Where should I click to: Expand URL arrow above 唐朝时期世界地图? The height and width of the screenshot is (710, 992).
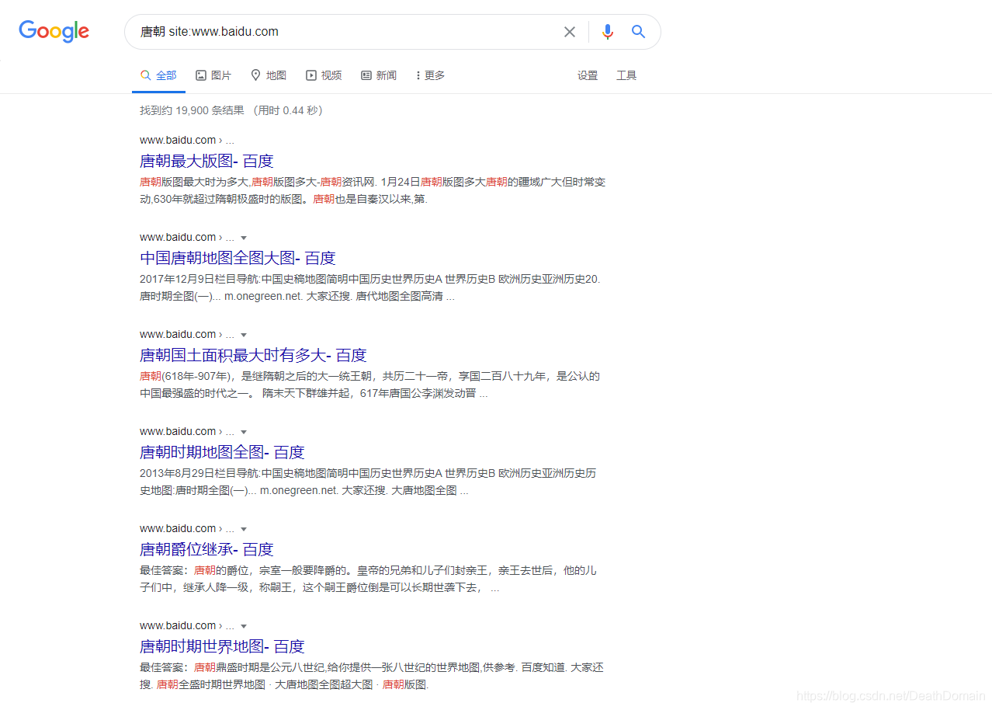tap(244, 626)
